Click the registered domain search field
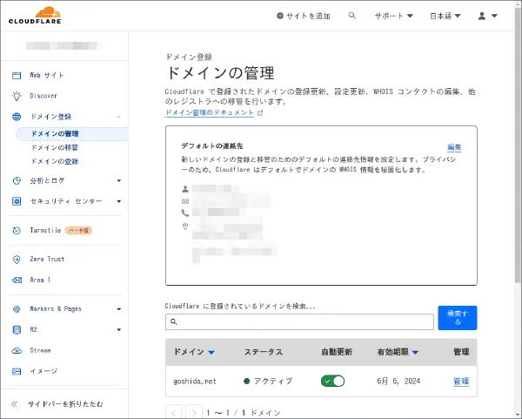This screenshot has height=419, width=522. pos(299,321)
